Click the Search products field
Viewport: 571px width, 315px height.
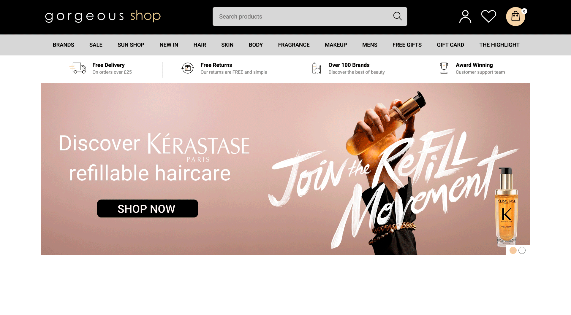point(310,17)
